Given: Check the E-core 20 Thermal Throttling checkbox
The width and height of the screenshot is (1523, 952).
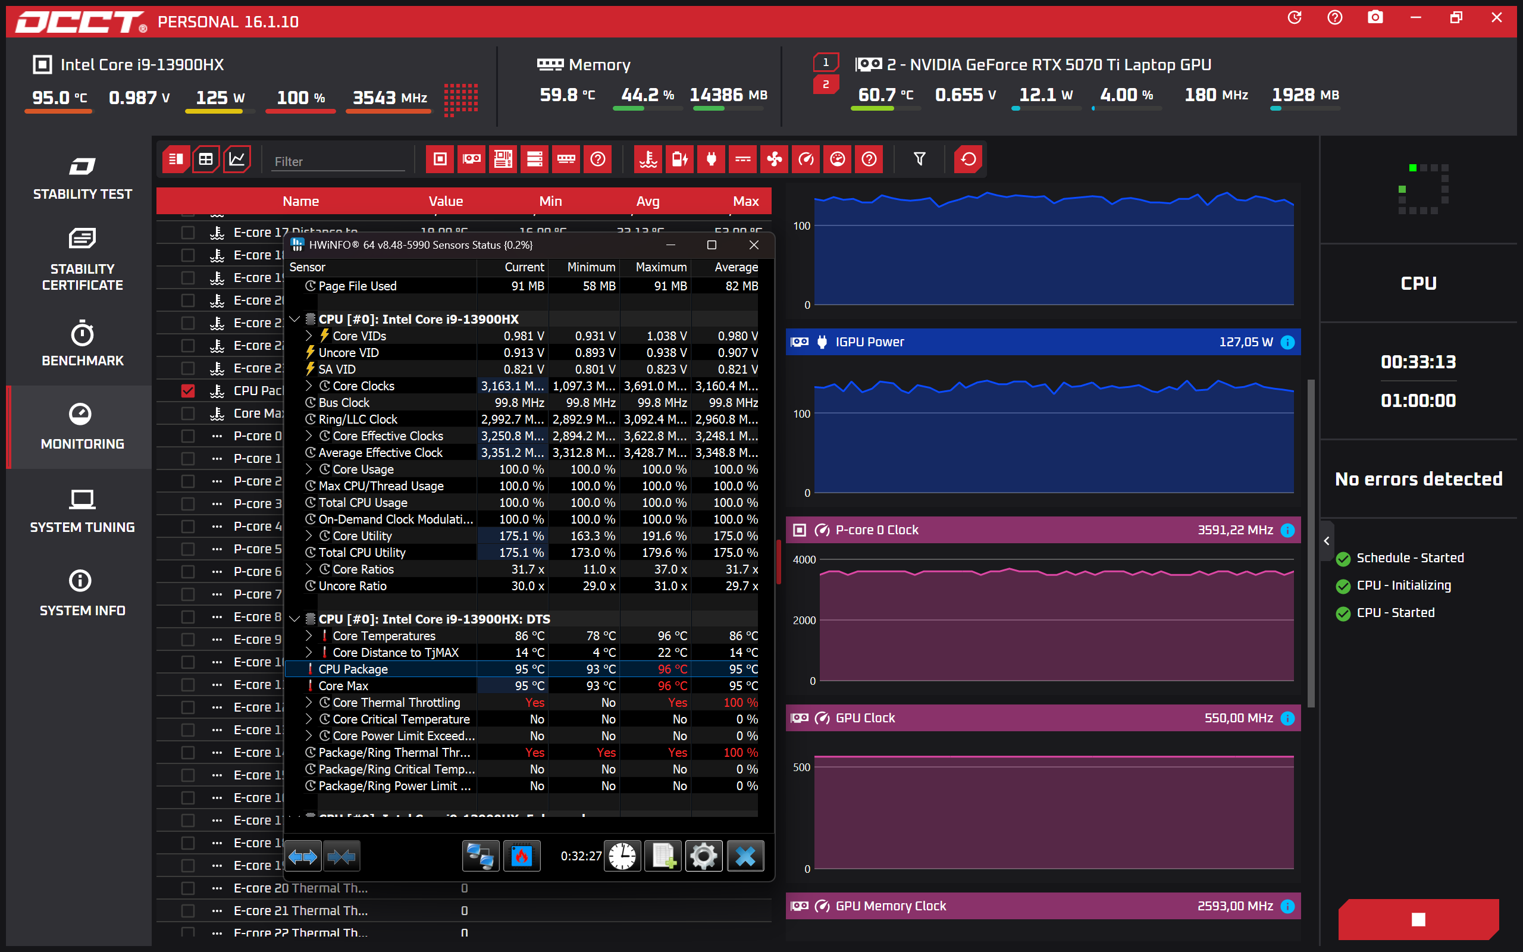Looking at the screenshot, I should (187, 888).
